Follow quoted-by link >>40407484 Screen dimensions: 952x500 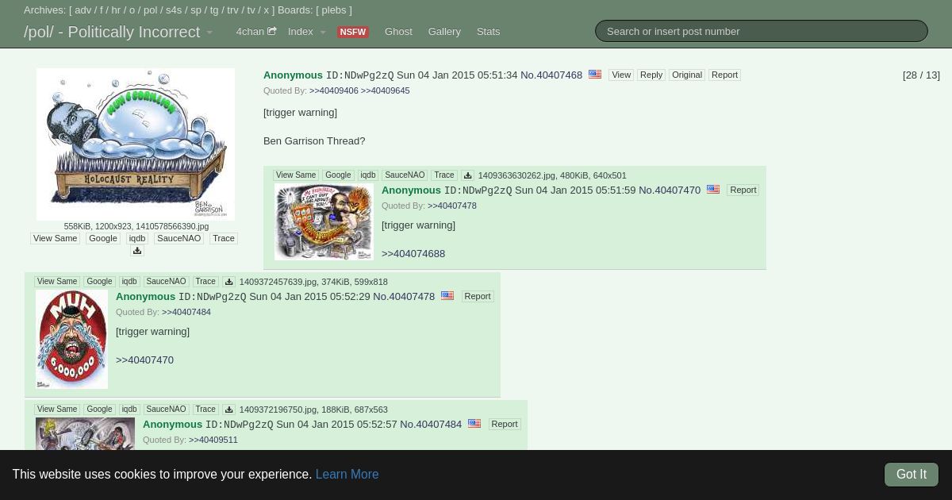186,312
